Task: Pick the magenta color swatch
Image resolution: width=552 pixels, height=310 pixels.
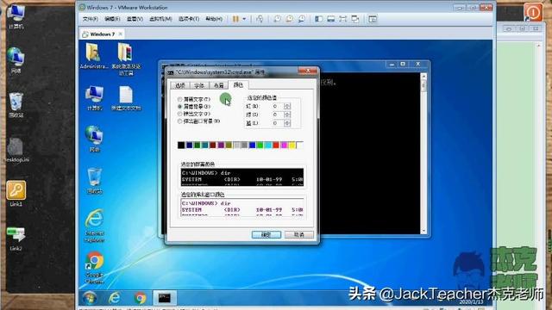Action: [x=284, y=145]
